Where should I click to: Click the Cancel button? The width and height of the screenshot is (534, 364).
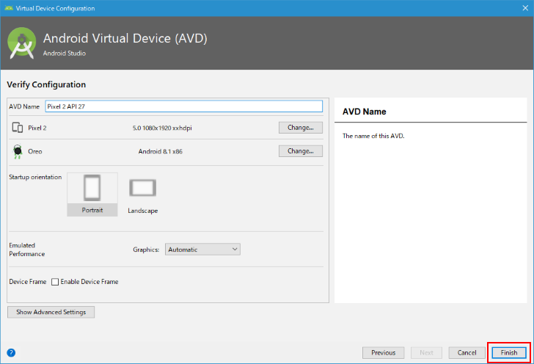tap(467, 352)
